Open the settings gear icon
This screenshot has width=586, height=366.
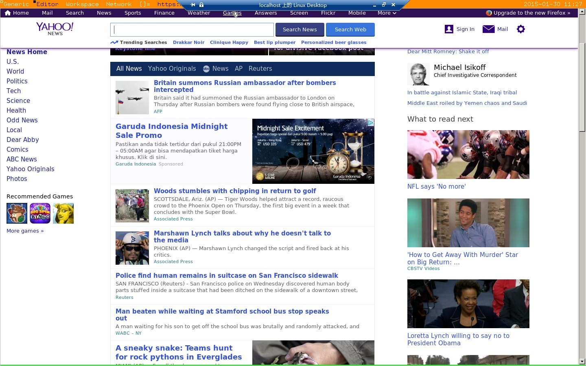click(x=520, y=29)
